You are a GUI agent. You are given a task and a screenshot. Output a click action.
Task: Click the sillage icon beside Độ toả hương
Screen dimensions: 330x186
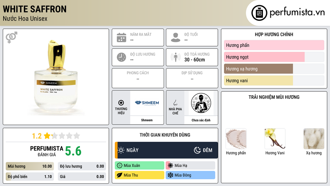(x=176, y=57)
